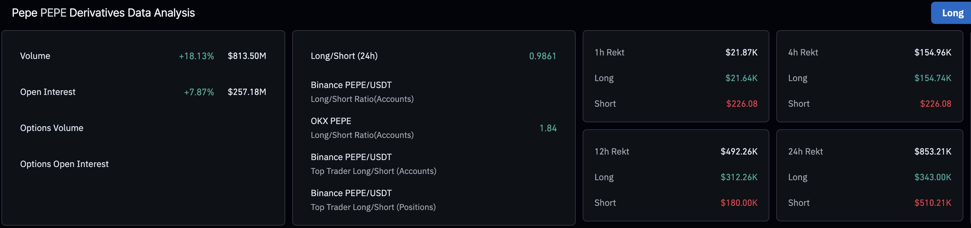Click the Pepe PEPE Derivatives Data Analysis heading

point(103,13)
